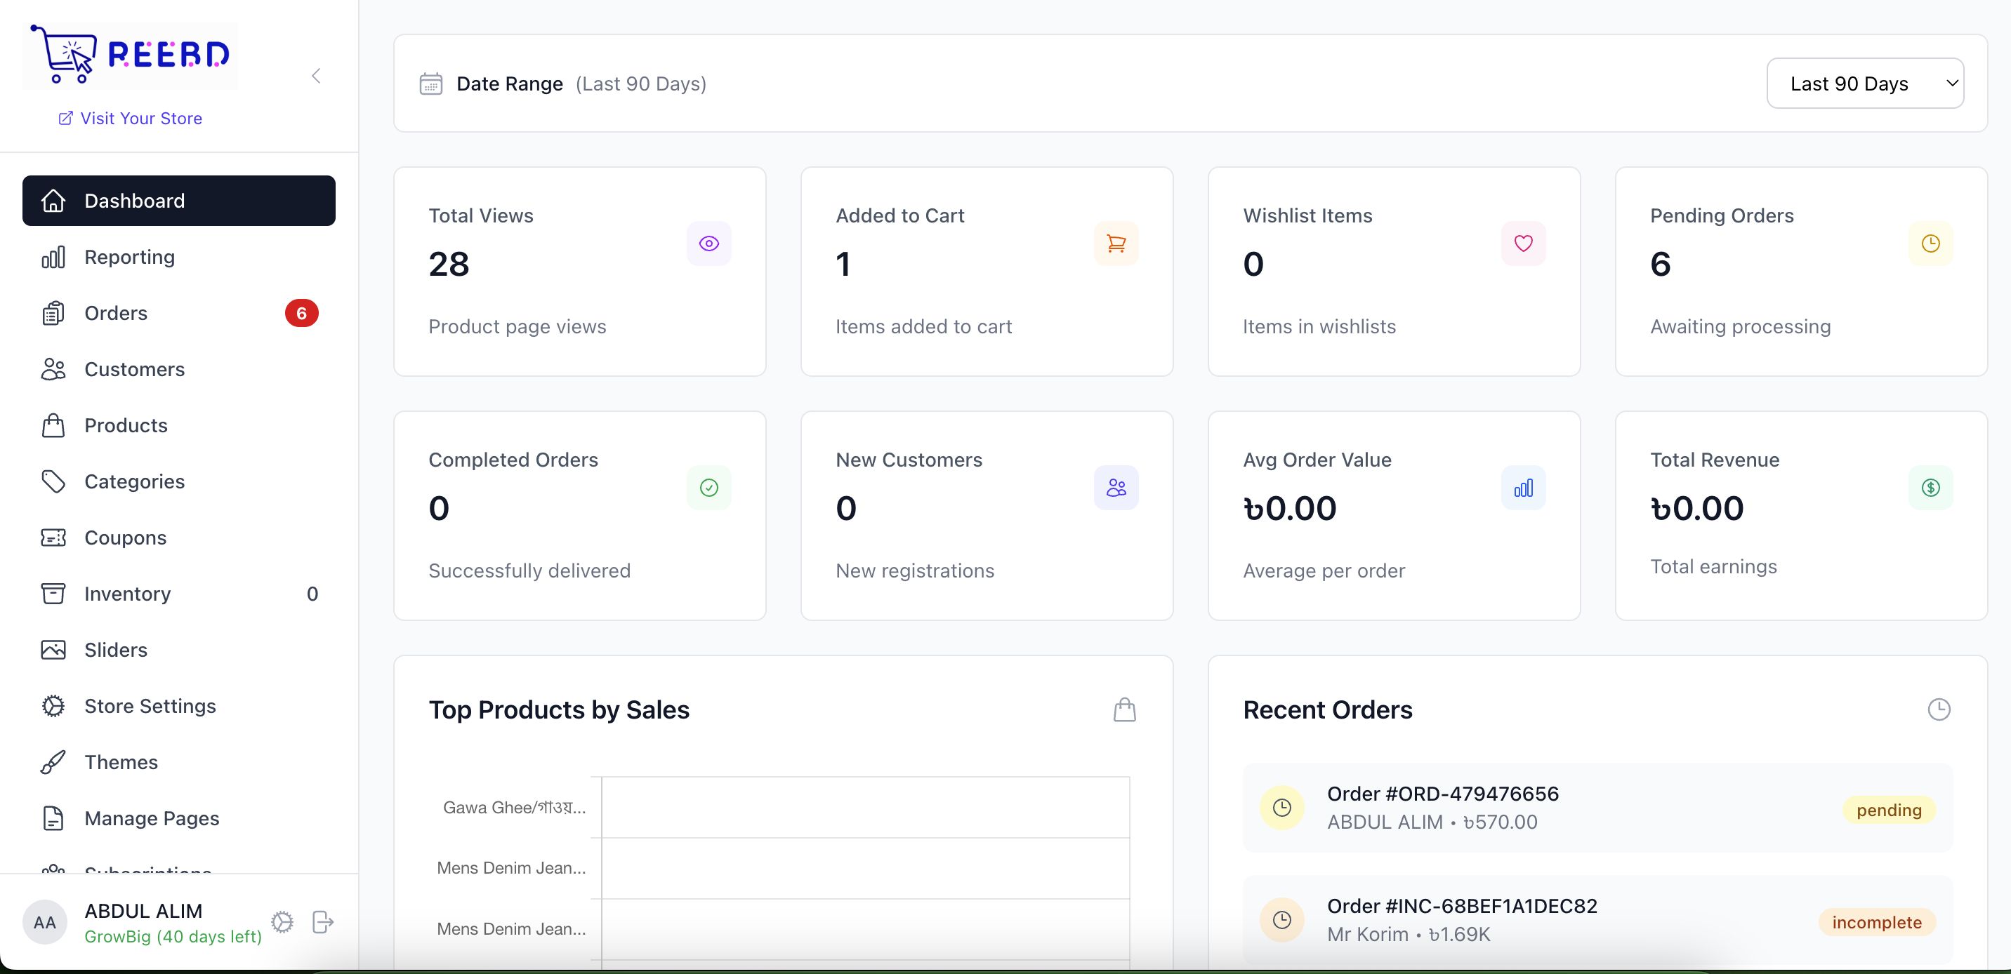Viewport: 2011px width, 974px height.
Task: Click the cart icon in Added to Cart card
Action: [1116, 243]
